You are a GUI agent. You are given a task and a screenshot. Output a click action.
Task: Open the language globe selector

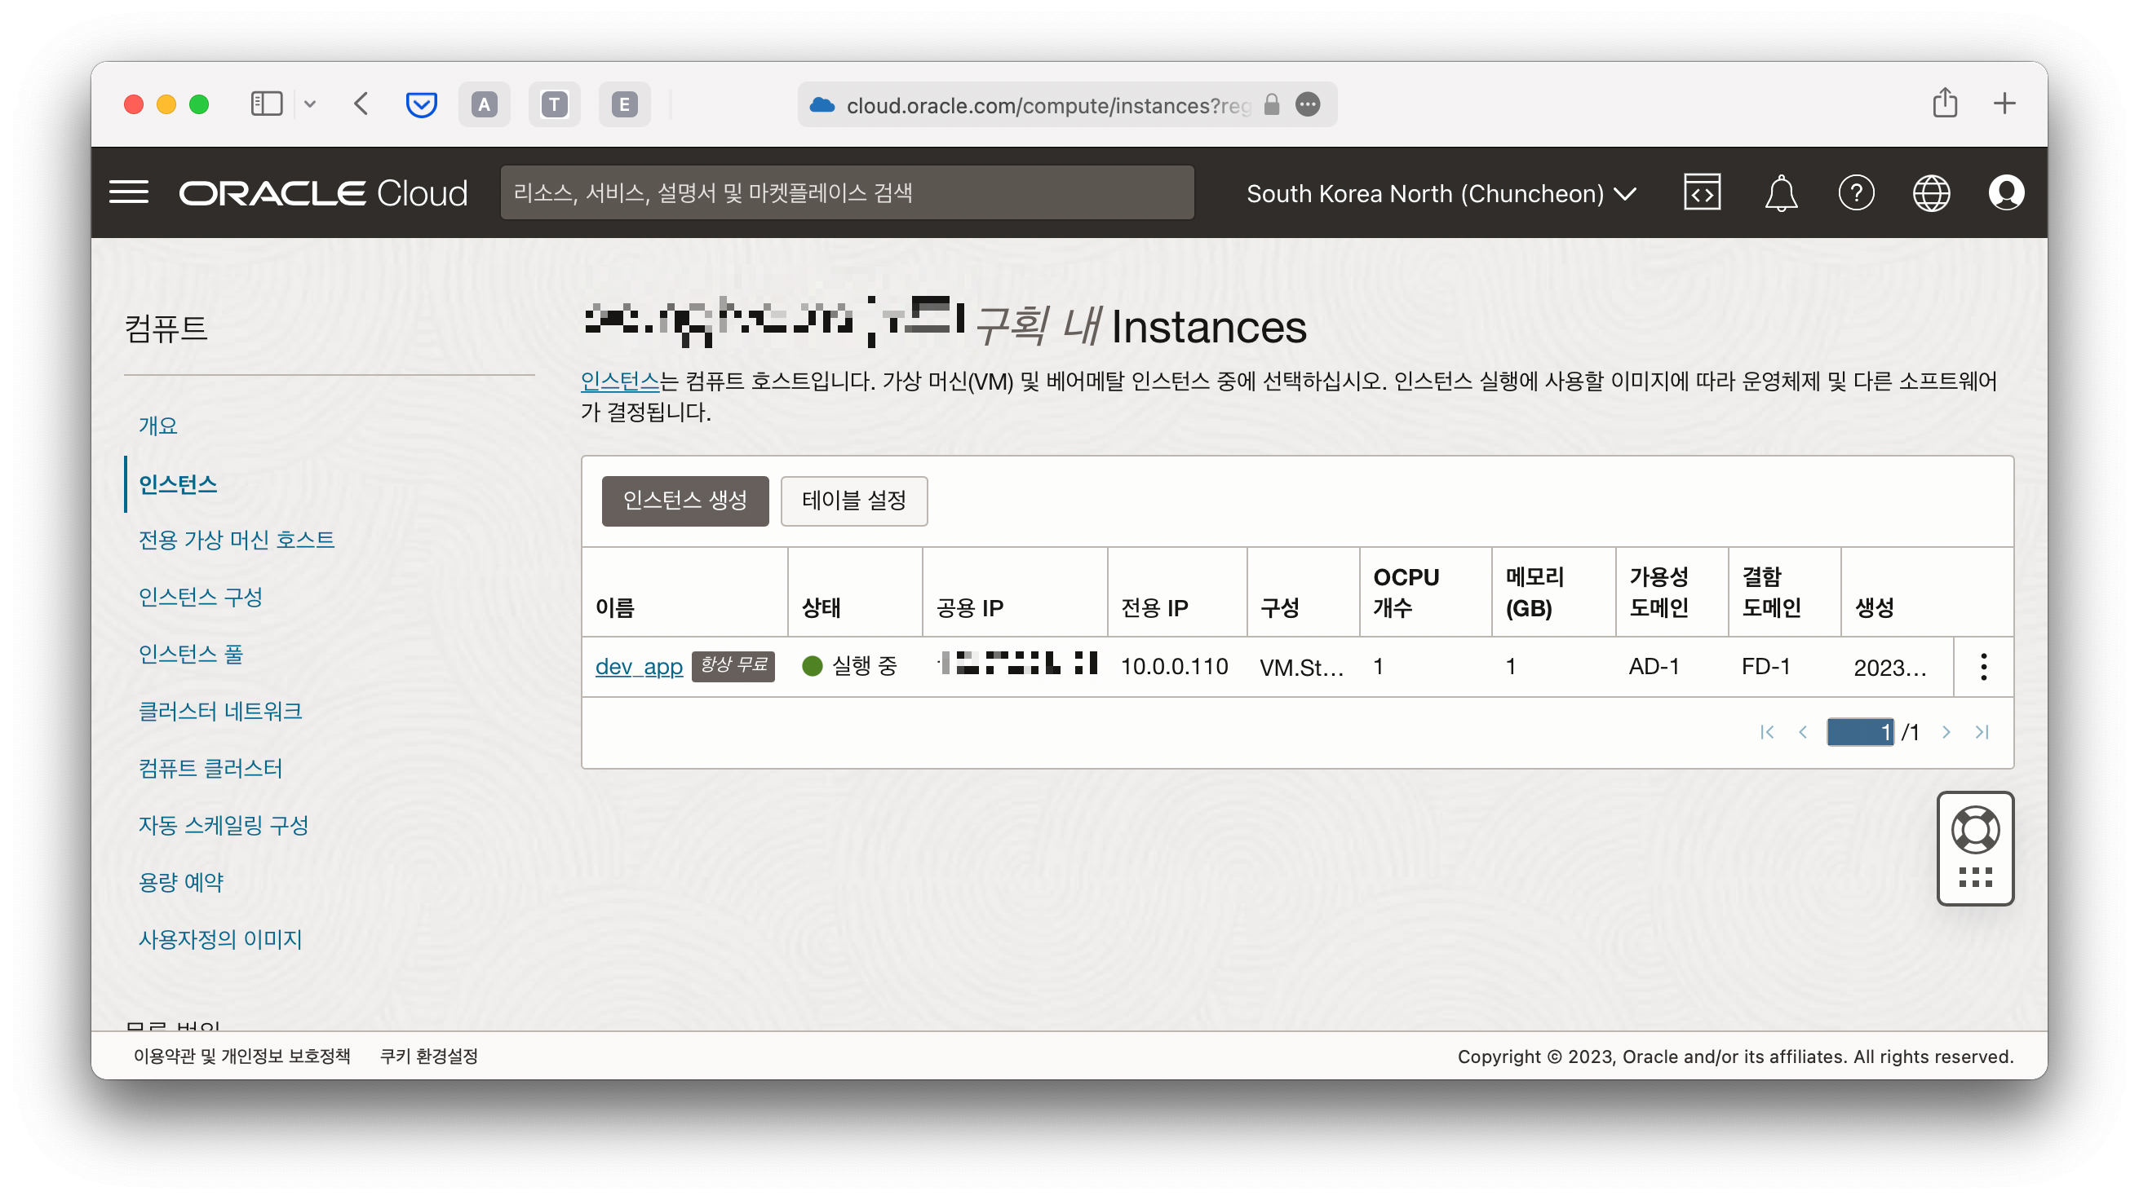(1931, 193)
